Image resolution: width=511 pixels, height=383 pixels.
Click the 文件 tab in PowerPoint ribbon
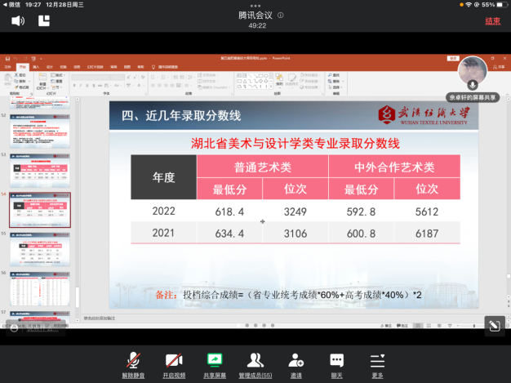9,66
